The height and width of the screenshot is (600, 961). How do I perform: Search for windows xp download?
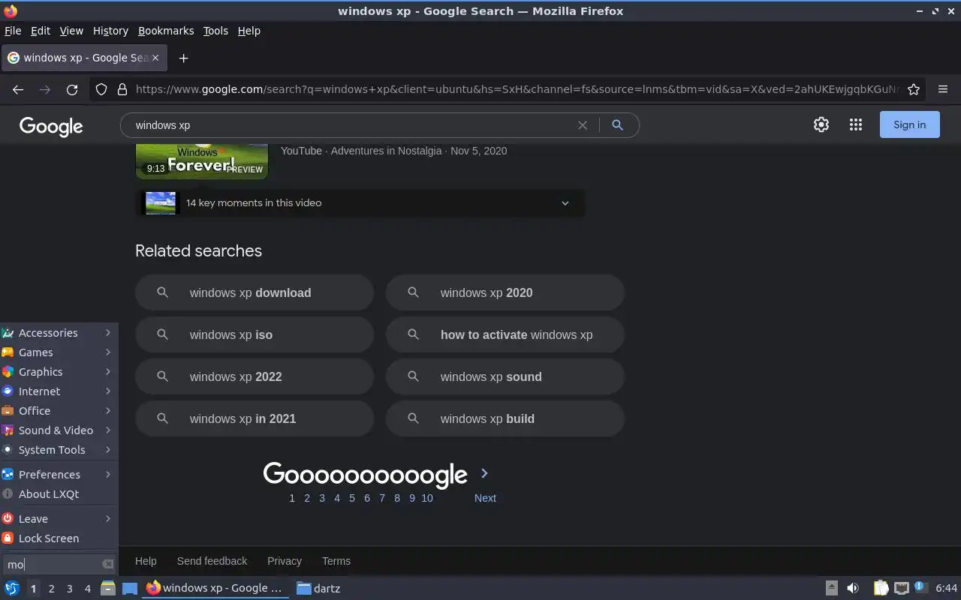point(255,292)
